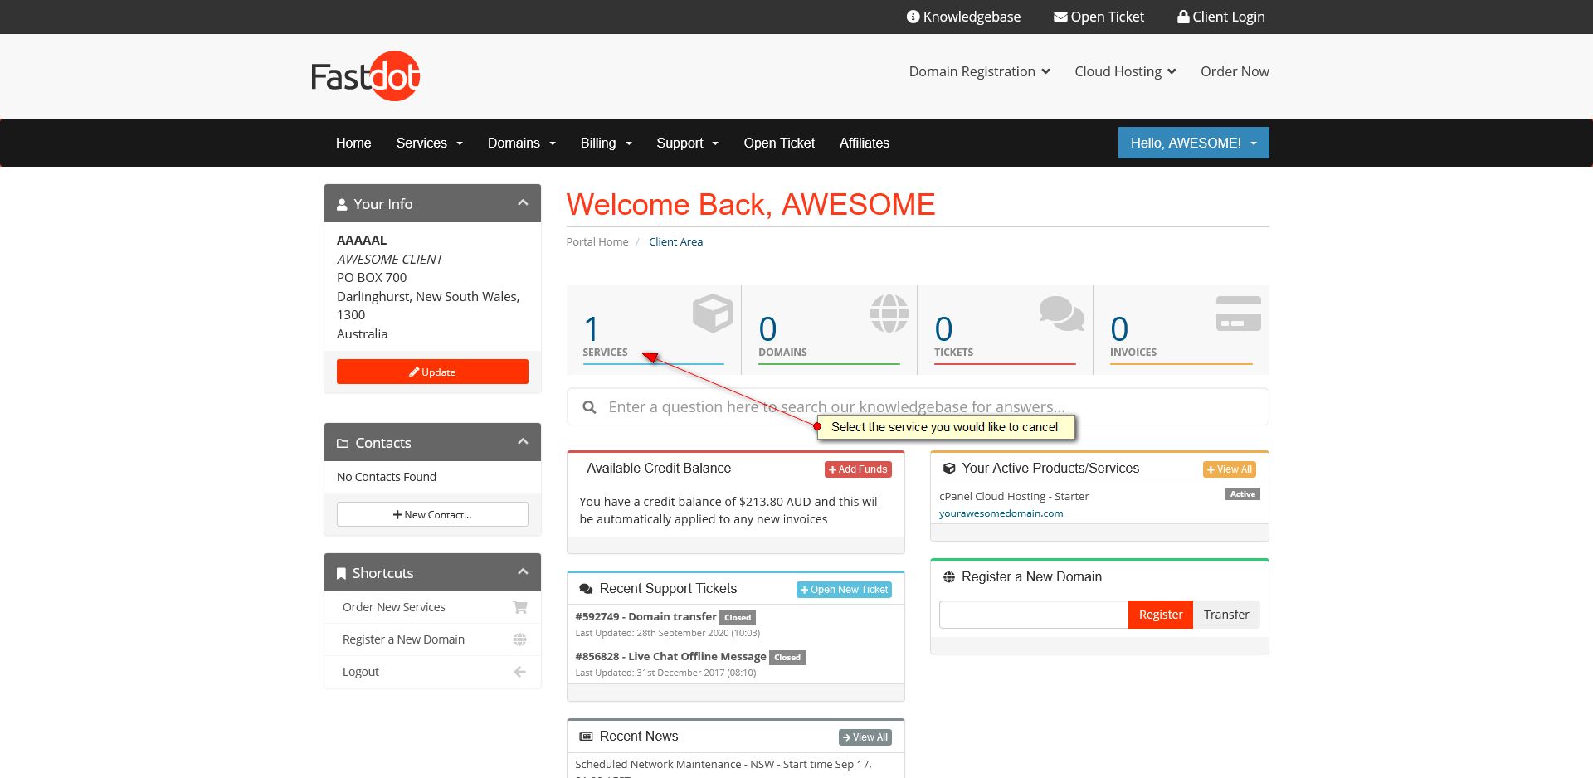Click the Client Login padlock icon
1593x778 pixels.
(x=1183, y=17)
